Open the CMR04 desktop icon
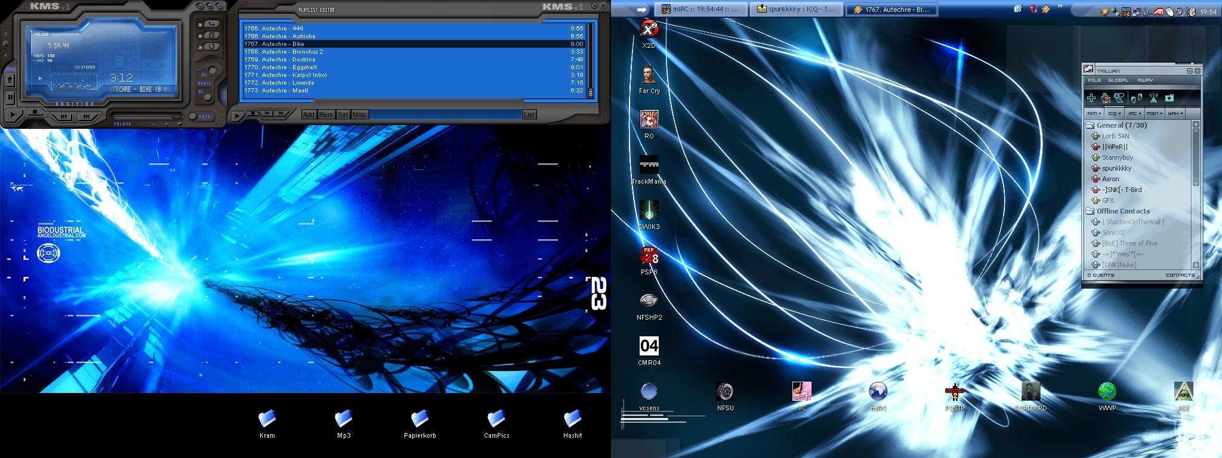This screenshot has height=458, width=1222. click(649, 351)
